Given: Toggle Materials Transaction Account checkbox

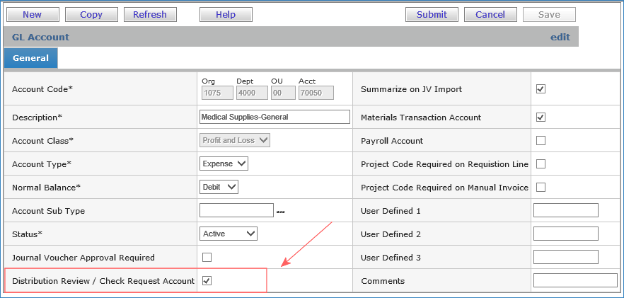Looking at the screenshot, I should click(541, 117).
